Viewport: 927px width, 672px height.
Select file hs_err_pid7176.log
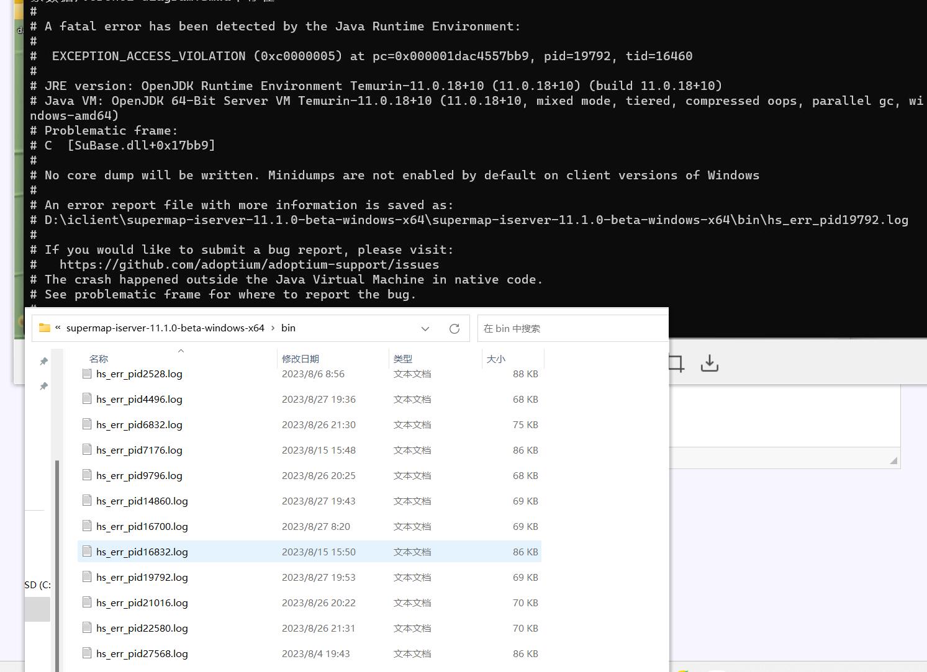click(309, 450)
